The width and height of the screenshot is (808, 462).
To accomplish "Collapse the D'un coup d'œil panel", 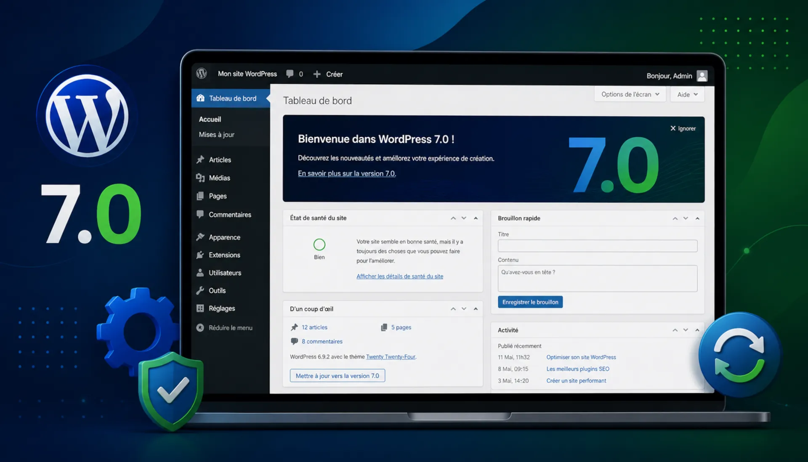I will [x=476, y=309].
